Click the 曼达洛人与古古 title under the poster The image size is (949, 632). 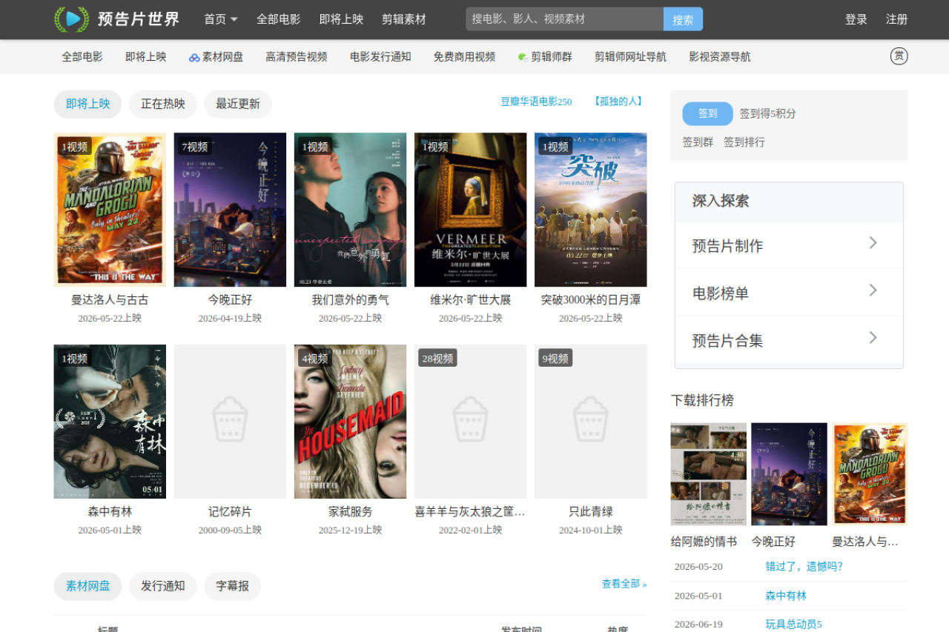(110, 300)
